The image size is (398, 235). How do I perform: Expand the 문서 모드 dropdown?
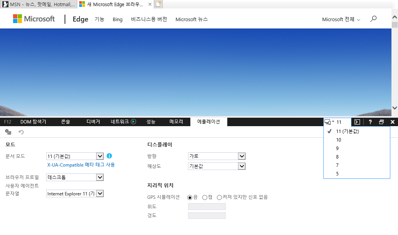(x=100, y=156)
